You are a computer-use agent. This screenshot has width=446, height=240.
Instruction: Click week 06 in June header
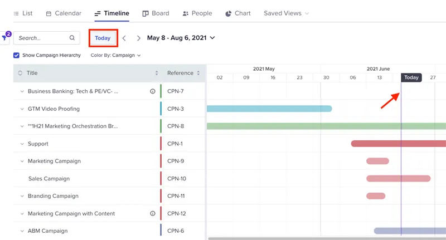353,77
